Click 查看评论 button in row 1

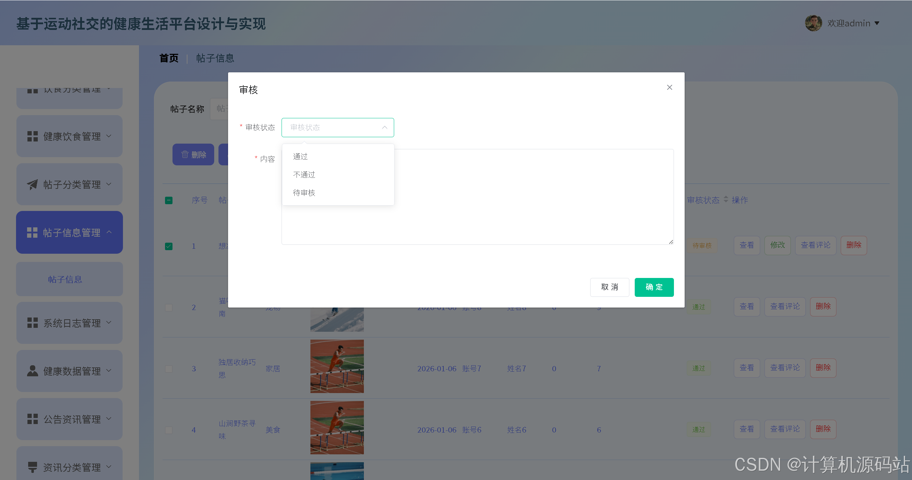click(x=815, y=245)
